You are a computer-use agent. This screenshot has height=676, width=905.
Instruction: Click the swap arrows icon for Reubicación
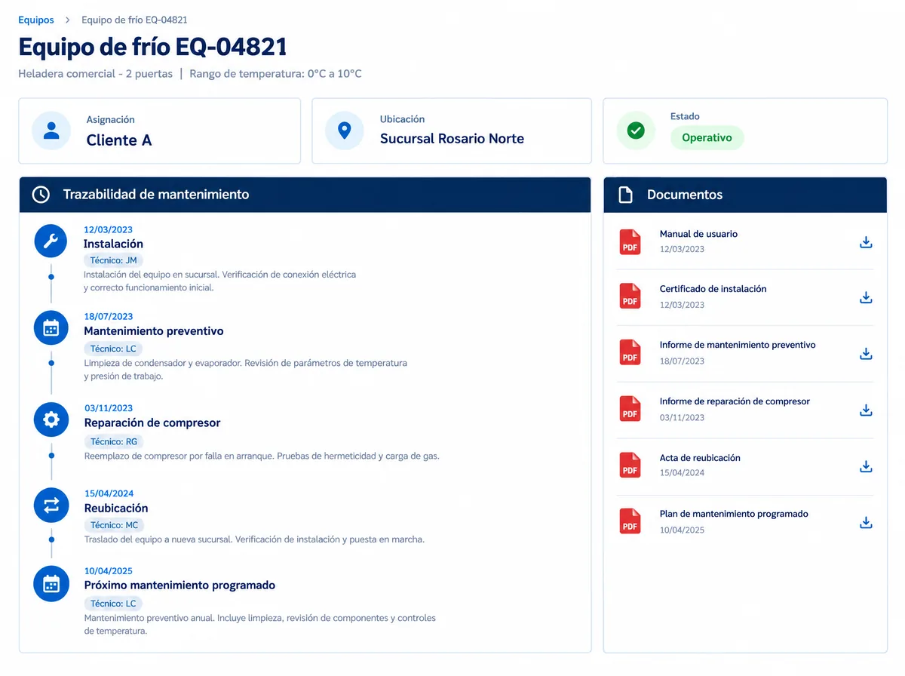pos(51,505)
